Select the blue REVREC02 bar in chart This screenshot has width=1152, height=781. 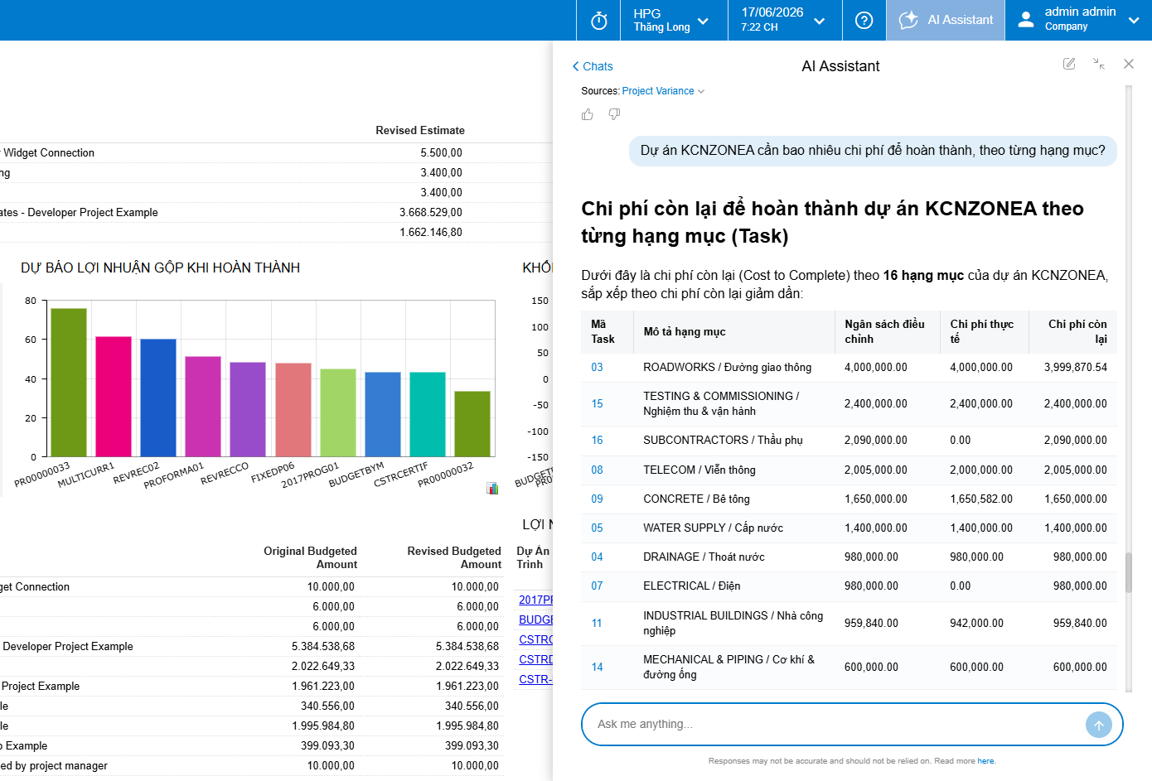(158, 398)
